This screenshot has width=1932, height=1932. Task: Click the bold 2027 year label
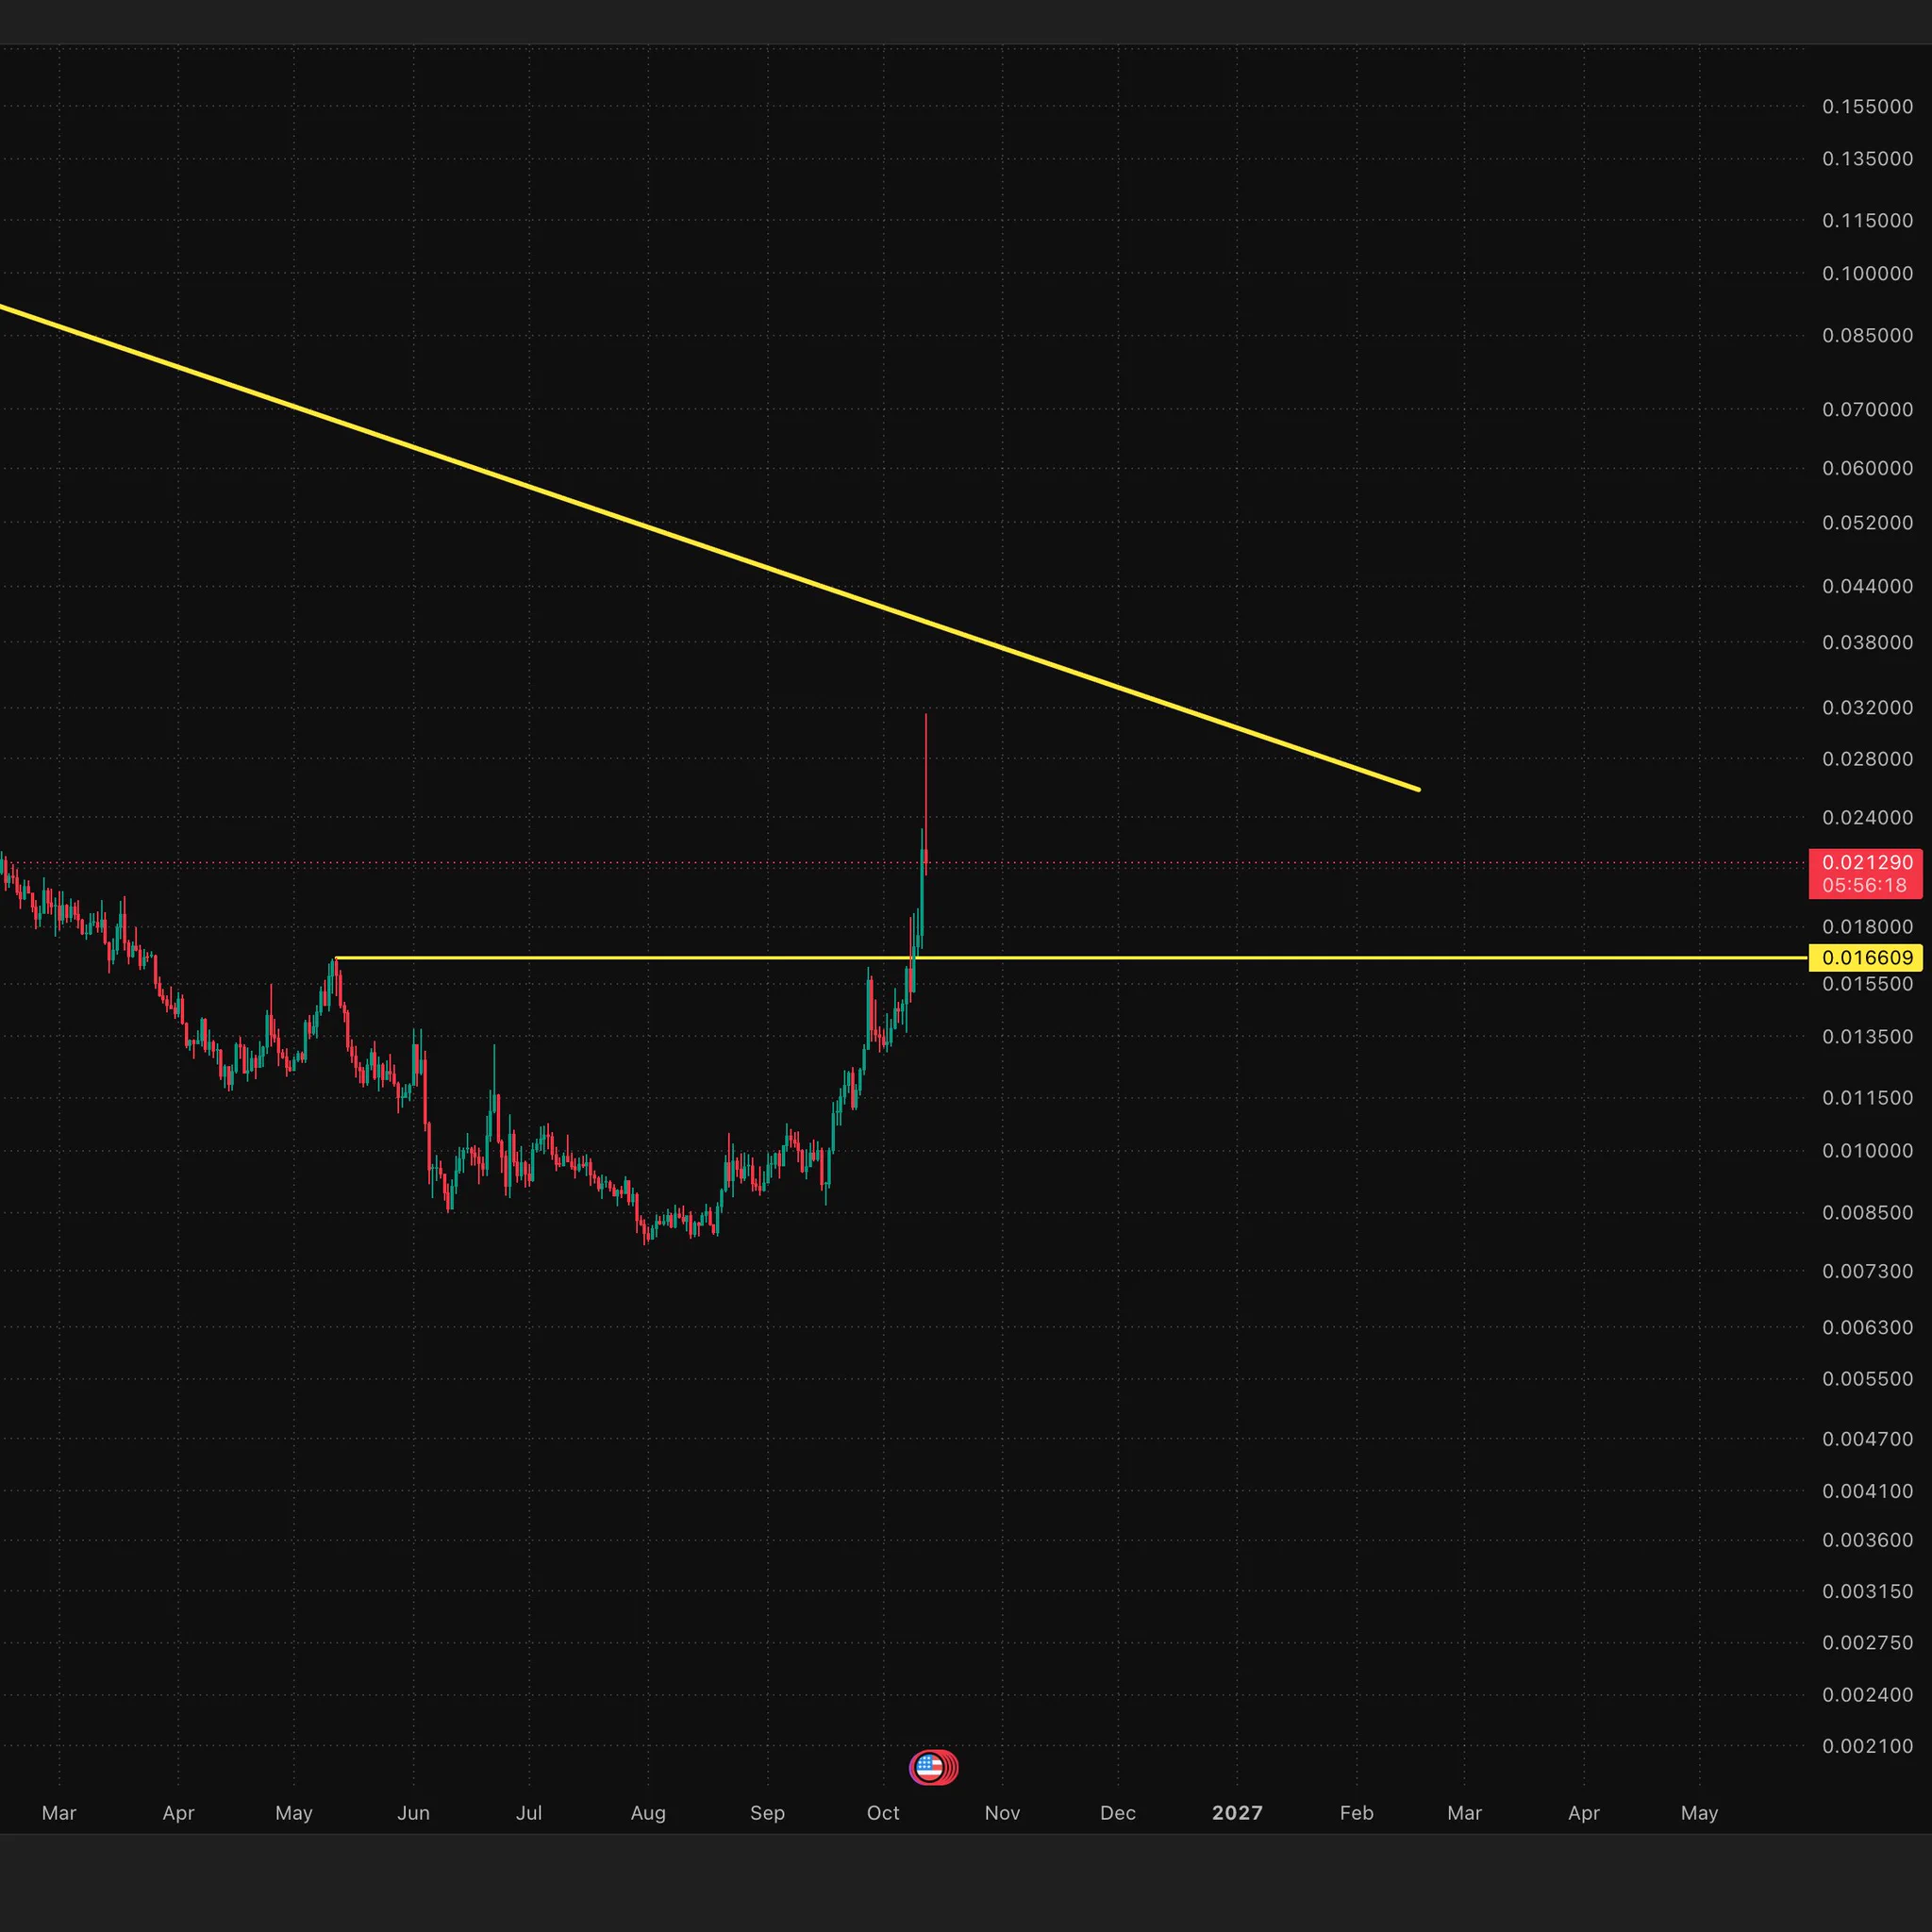coord(1237,1813)
